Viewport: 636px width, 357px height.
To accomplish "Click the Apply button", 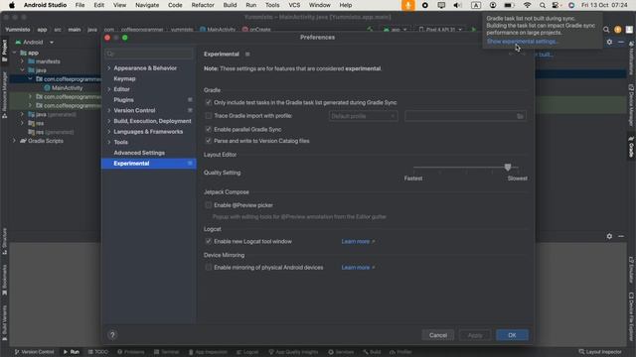I will (475, 335).
